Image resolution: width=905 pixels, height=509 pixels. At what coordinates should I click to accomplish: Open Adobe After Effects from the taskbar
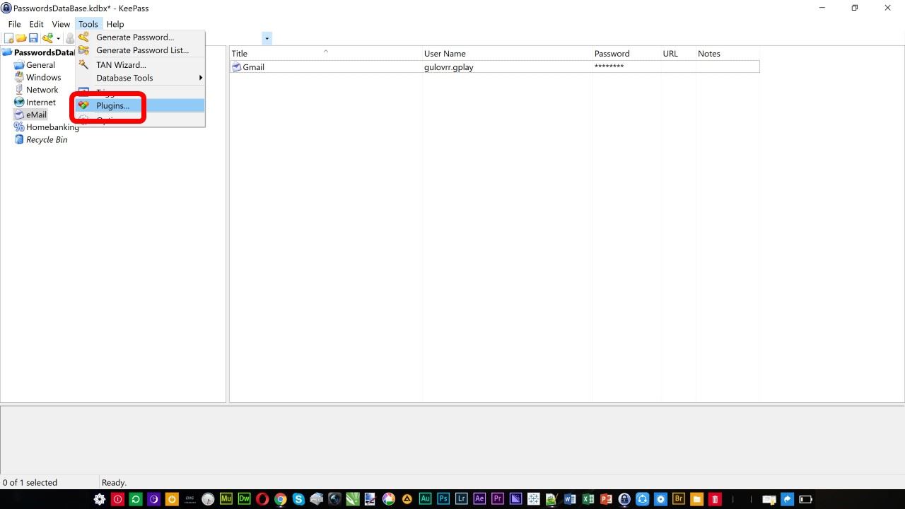(479, 499)
